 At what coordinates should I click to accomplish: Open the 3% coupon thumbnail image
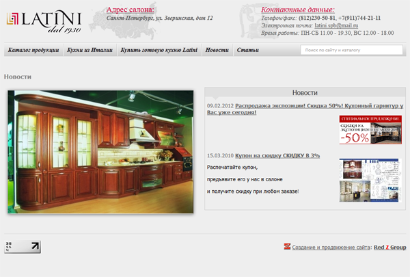point(370,180)
